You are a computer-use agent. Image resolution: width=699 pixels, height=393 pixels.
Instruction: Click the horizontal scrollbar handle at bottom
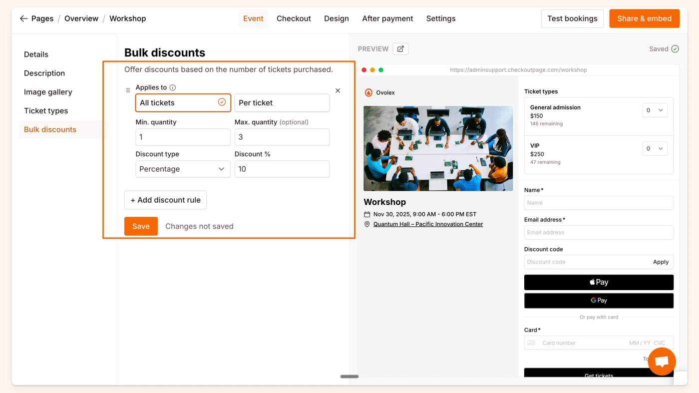pos(349,377)
